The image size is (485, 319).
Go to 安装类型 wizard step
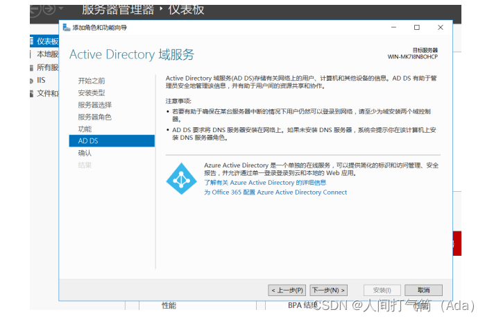click(92, 93)
